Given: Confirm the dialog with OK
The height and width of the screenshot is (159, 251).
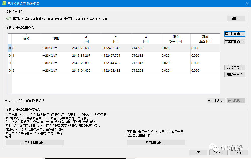Looking at the screenshot, I should point(198,152).
